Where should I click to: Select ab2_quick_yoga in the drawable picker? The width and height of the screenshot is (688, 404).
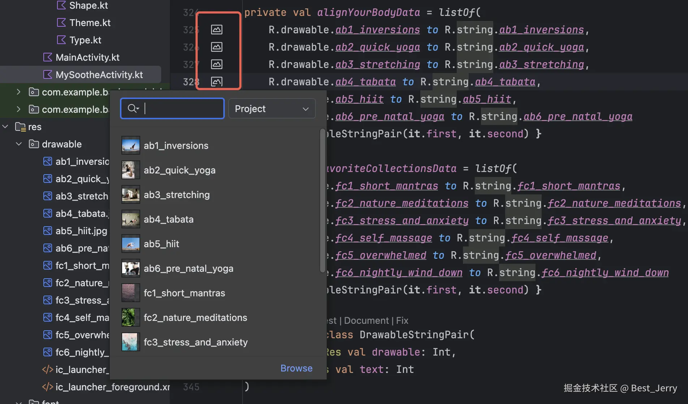tap(218, 170)
